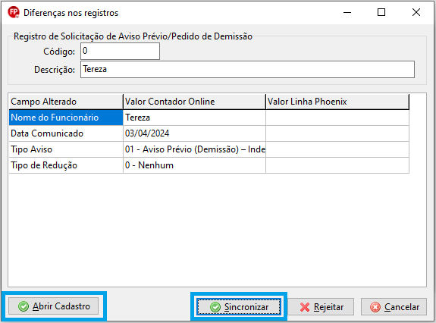Click into the Código input field
The width and height of the screenshot is (436, 323).
click(120, 51)
